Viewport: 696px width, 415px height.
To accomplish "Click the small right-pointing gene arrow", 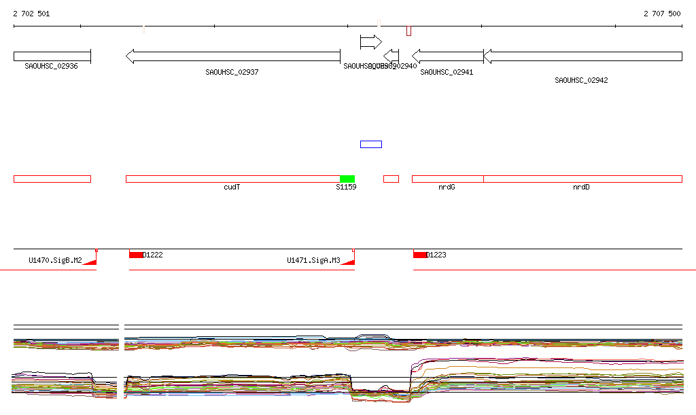I will pyautogui.click(x=370, y=42).
